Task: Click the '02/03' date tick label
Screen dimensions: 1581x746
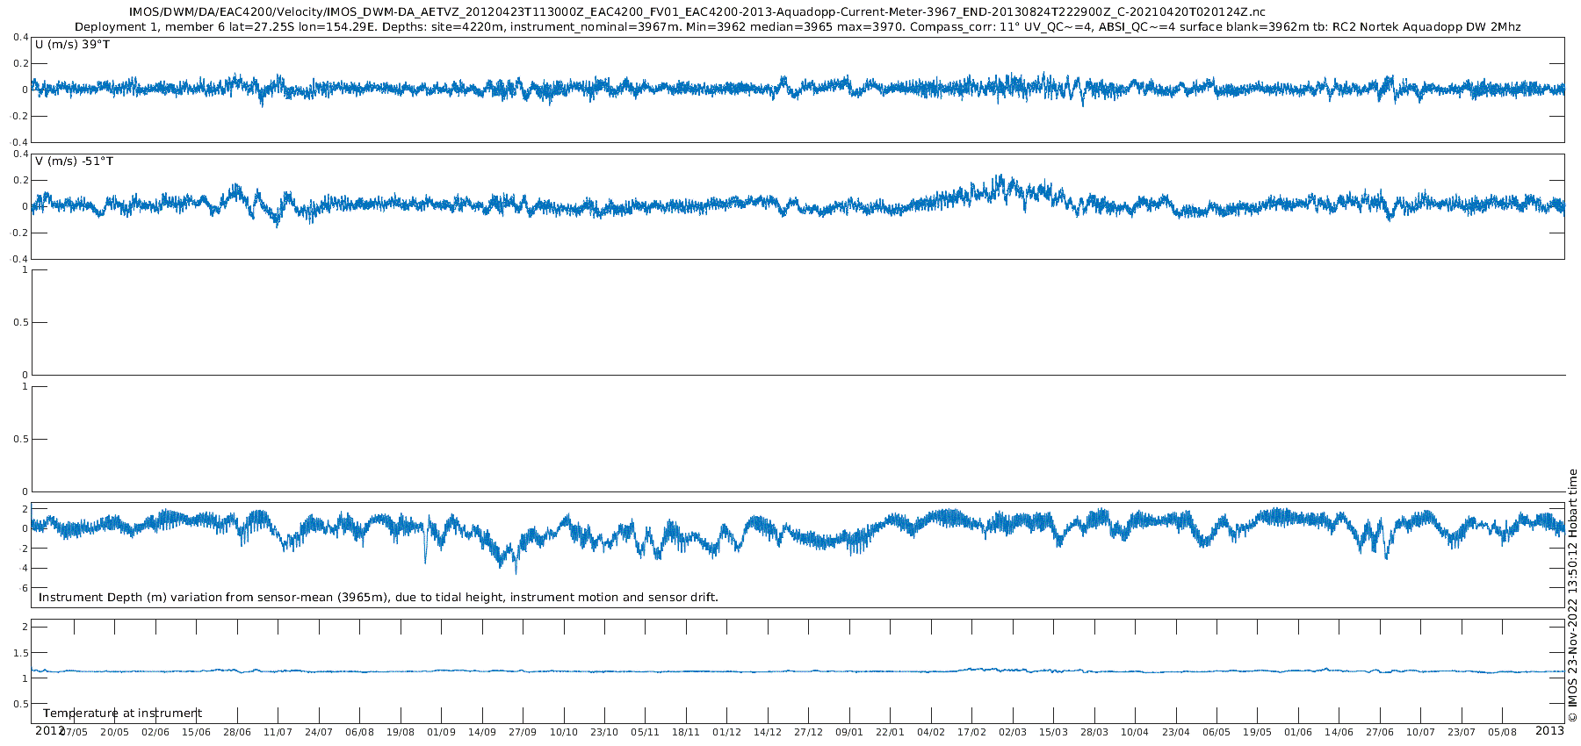Action: coord(1013,732)
